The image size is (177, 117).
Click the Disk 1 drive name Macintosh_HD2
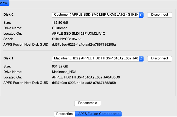(64, 72)
